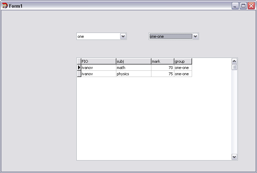Click the mark cell showing 70
The height and width of the screenshot is (173, 257).
(x=162, y=68)
